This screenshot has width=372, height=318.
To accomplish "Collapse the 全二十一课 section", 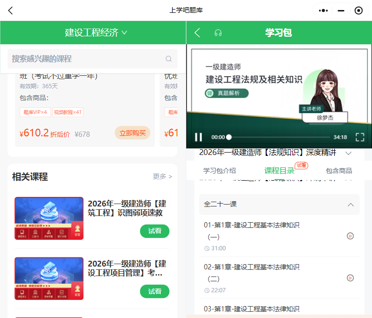I will (x=279, y=205).
